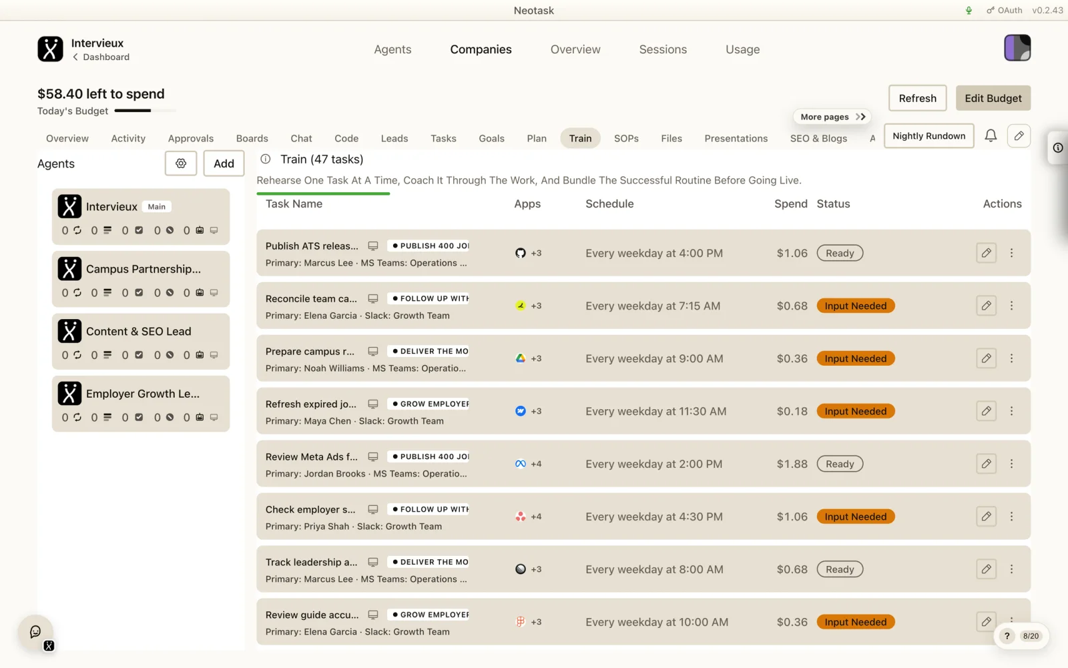Image resolution: width=1068 pixels, height=668 pixels.
Task: Open the Sessions top menu
Action: pyautogui.click(x=663, y=49)
